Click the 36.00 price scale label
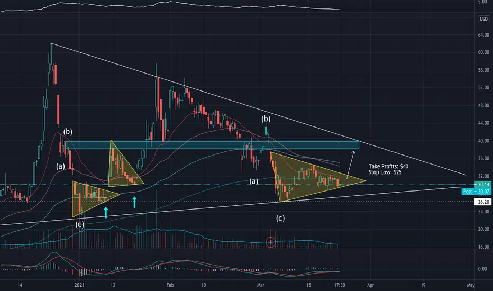This screenshot has width=493, height=291. (x=483, y=159)
